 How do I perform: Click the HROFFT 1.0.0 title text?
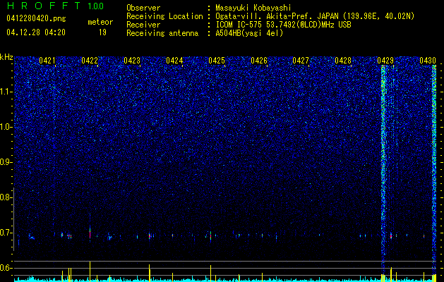pyautogui.click(x=55, y=6)
